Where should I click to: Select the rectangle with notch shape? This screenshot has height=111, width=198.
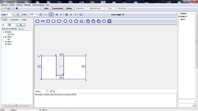[48, 21]
